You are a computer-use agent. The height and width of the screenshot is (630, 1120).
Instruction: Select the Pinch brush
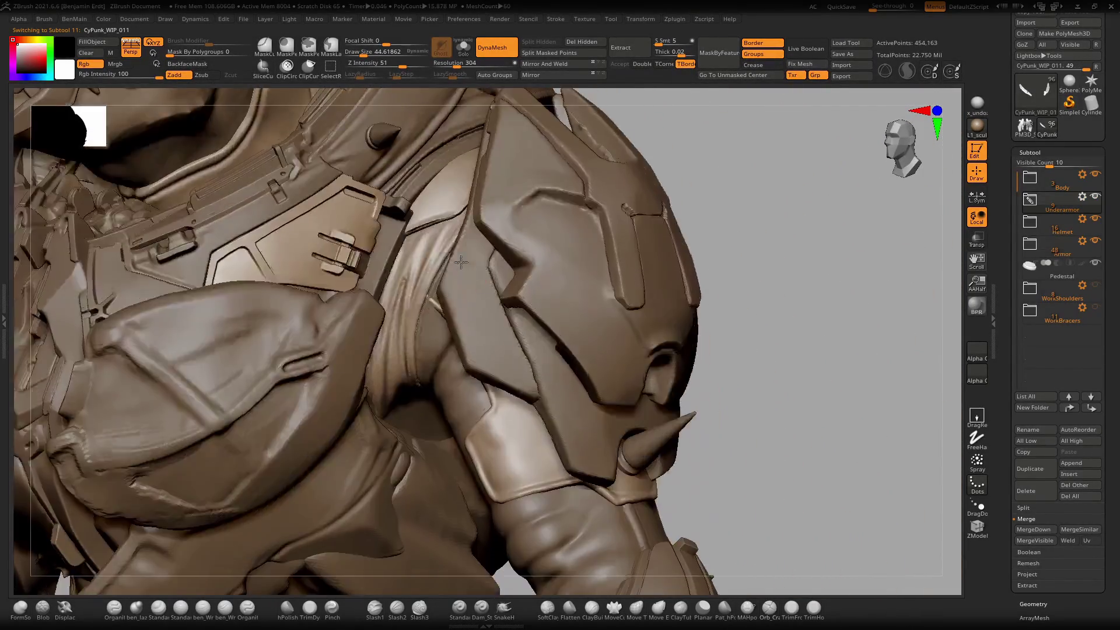(x=332, y=610)
